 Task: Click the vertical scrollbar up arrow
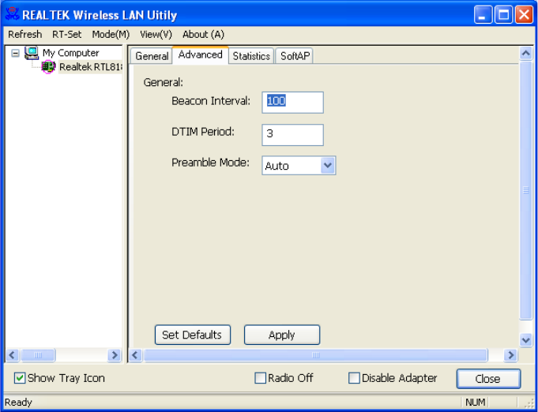click(526, 53)
